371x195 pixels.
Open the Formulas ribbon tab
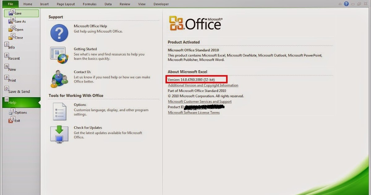coord(90,4)
